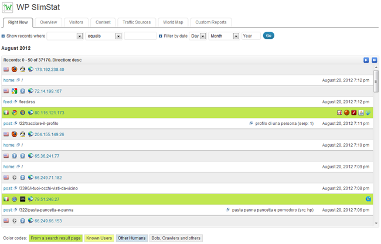The width and height of the screenshot is (381, 244).
Task: Go to the Content tab
Action: tap(103, 22)
